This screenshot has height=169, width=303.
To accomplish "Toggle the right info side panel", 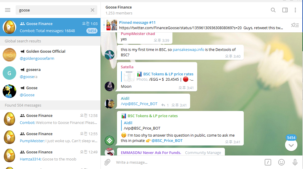I will [285, 10].
